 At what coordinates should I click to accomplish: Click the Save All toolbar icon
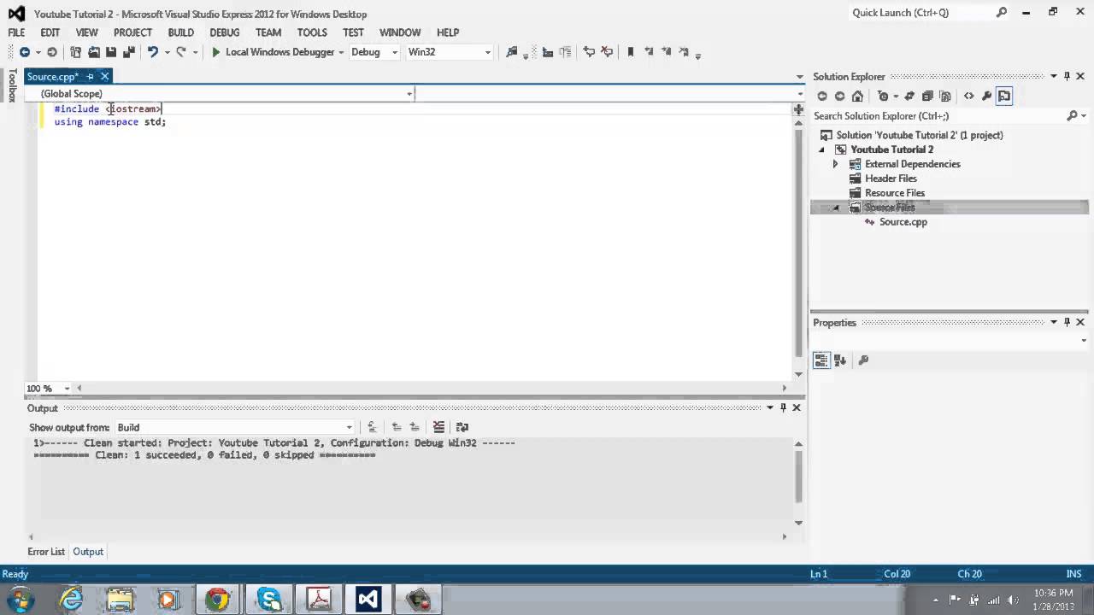pyautogui.click(x=129, y=52)
